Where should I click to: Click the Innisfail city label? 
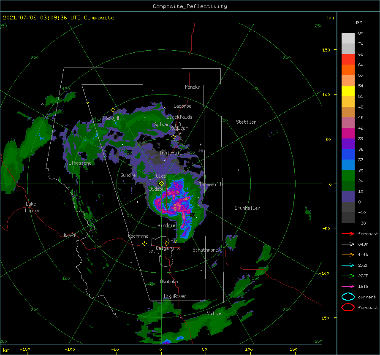pos(171,153)
